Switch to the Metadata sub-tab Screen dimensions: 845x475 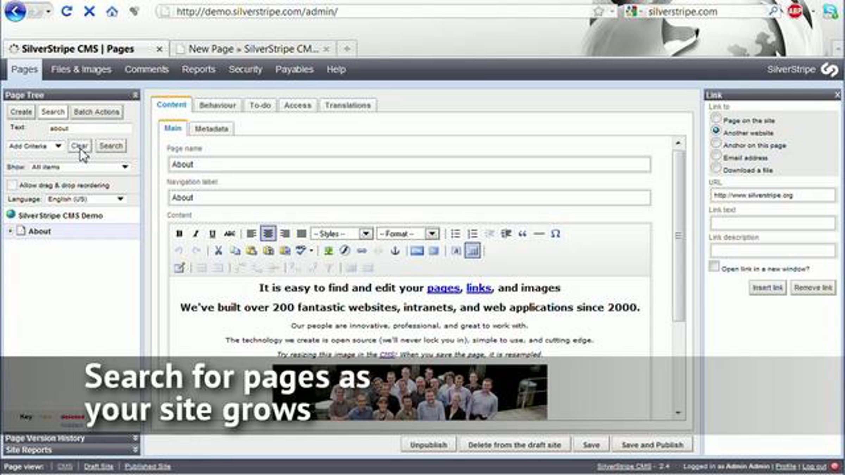(212, 129)
